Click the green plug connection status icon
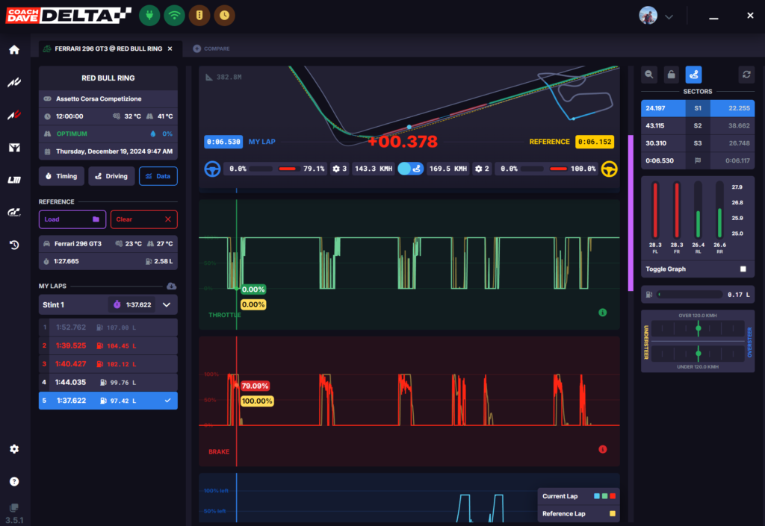Viewport: 765px width, 526px height. point(149,16)
